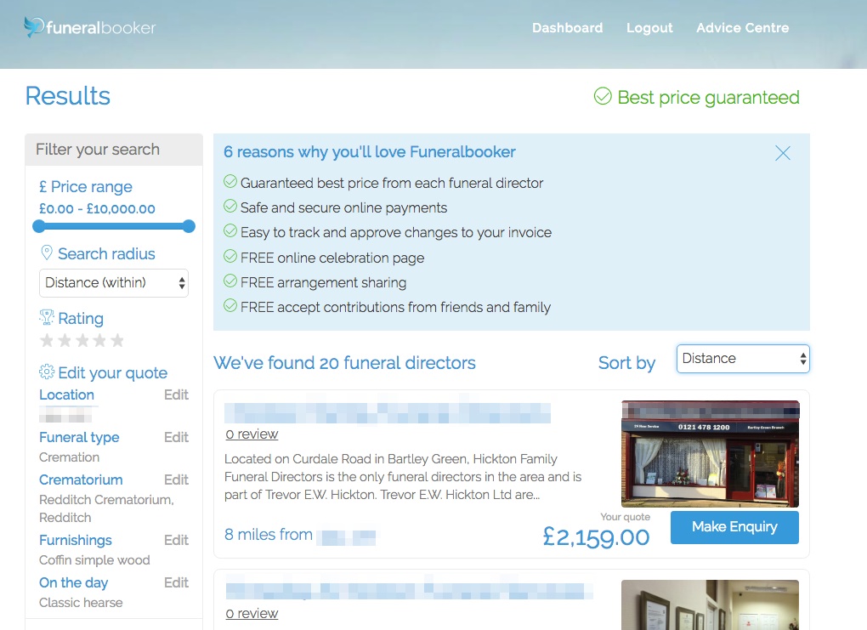This screenshot has height=630, width=867.
Task: Click the left price range slider handle
Action: click(39, 226)
